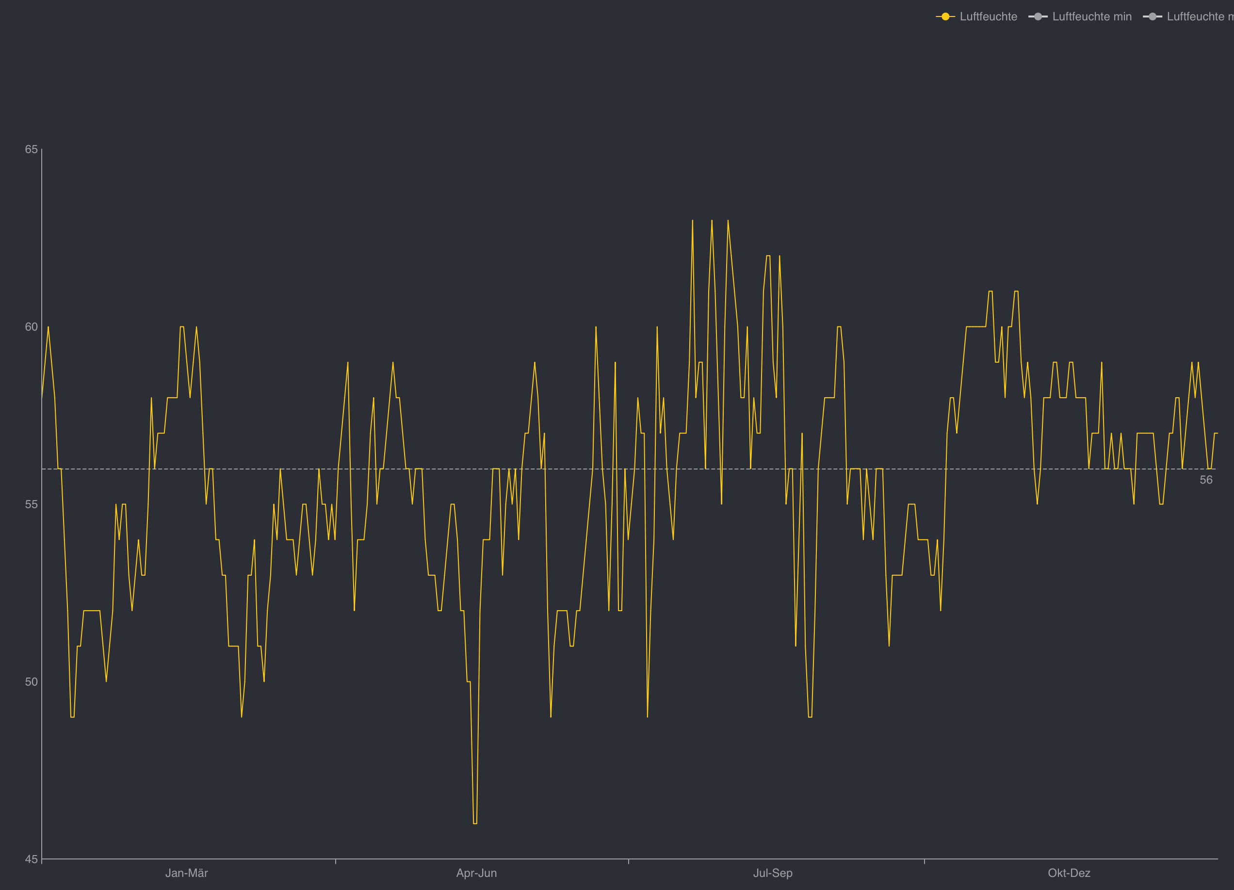Click the 65 y-axis value
Image resolution: width=1234 pixels, height=890 pixels.
coord(32,149)
